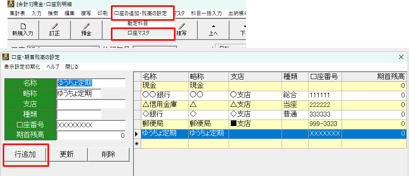
Task: Click account number 999-3333
Action: (325, 124)
